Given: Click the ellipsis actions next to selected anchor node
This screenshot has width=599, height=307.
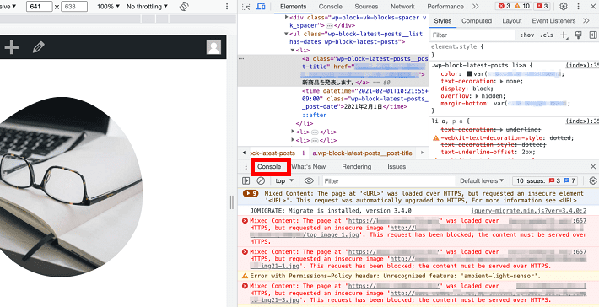Looking at the screenshot, I should [x=241, y=59].
